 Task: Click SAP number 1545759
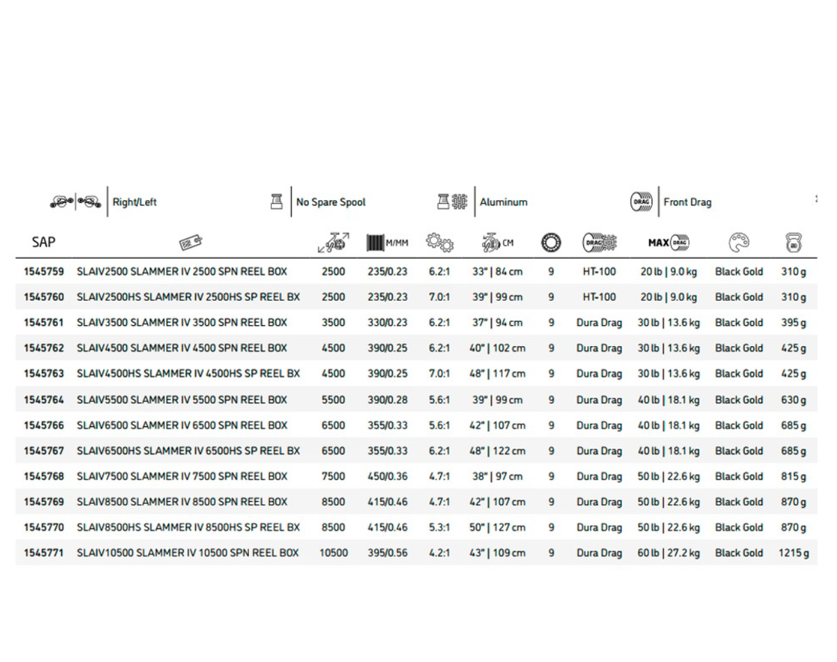(x=44, y=271)
